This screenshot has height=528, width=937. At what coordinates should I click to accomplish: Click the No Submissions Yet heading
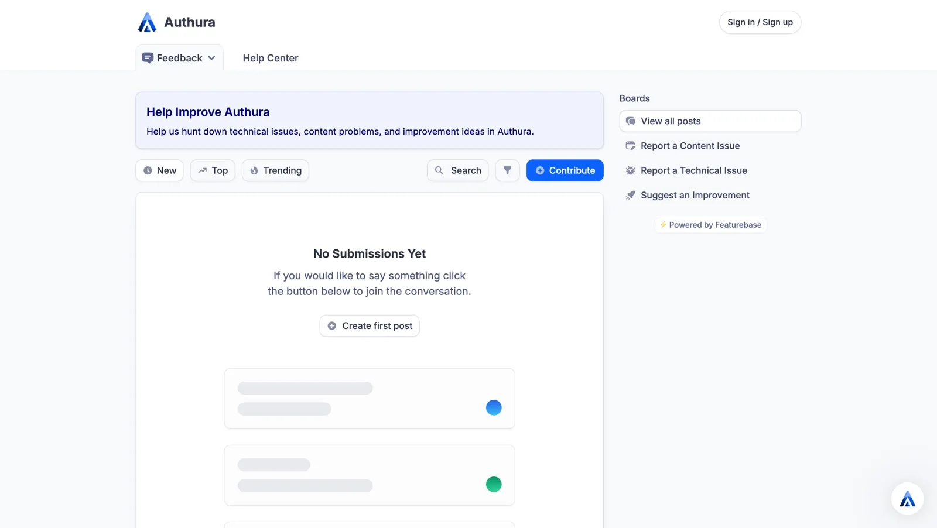[x=370, y=253]
